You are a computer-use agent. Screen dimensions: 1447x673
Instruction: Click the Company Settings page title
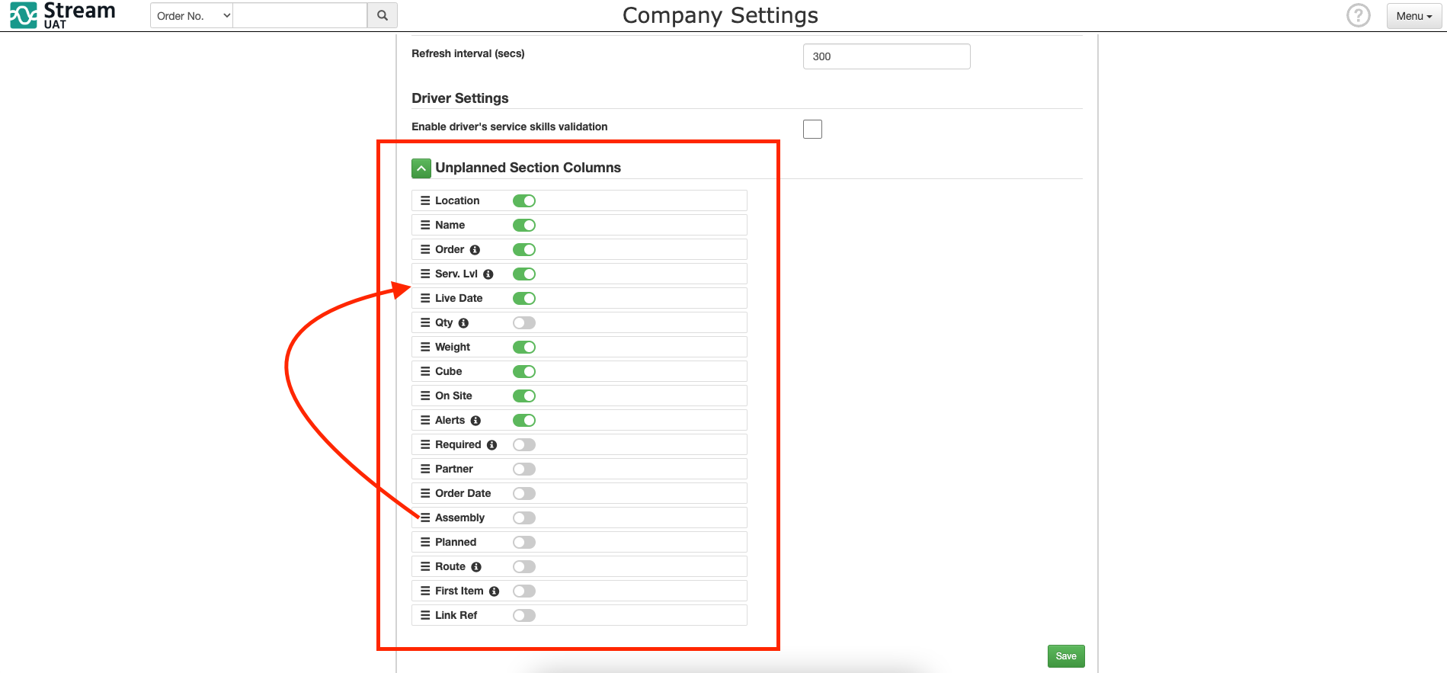pos(720,14)
